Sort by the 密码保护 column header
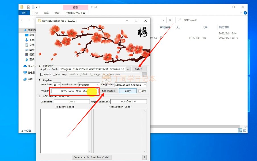Viewport: 257px width, 161px height. [165, 27]
